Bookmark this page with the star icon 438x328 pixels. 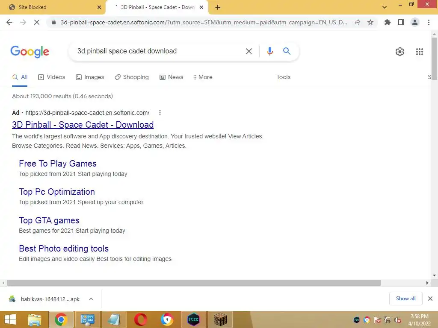(370, 22)
